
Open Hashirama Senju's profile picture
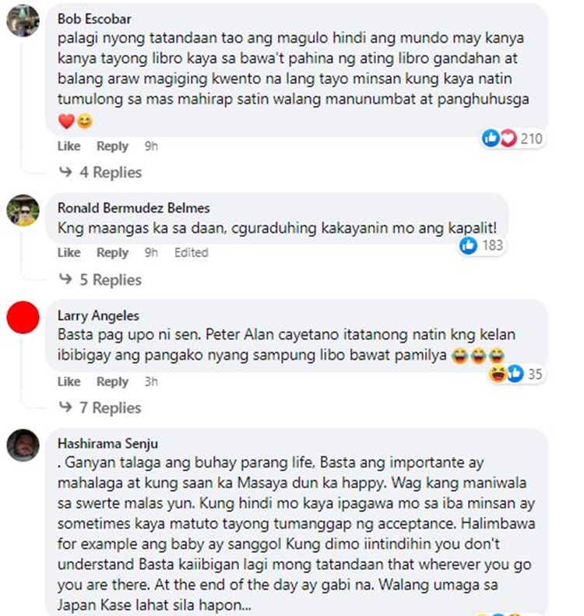point(23,445)
